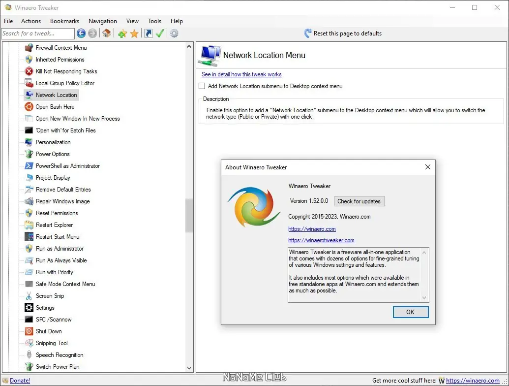This screenshot has height=386, width=509.
Task: Select Reset Permissions tree item
Action: 57,213
